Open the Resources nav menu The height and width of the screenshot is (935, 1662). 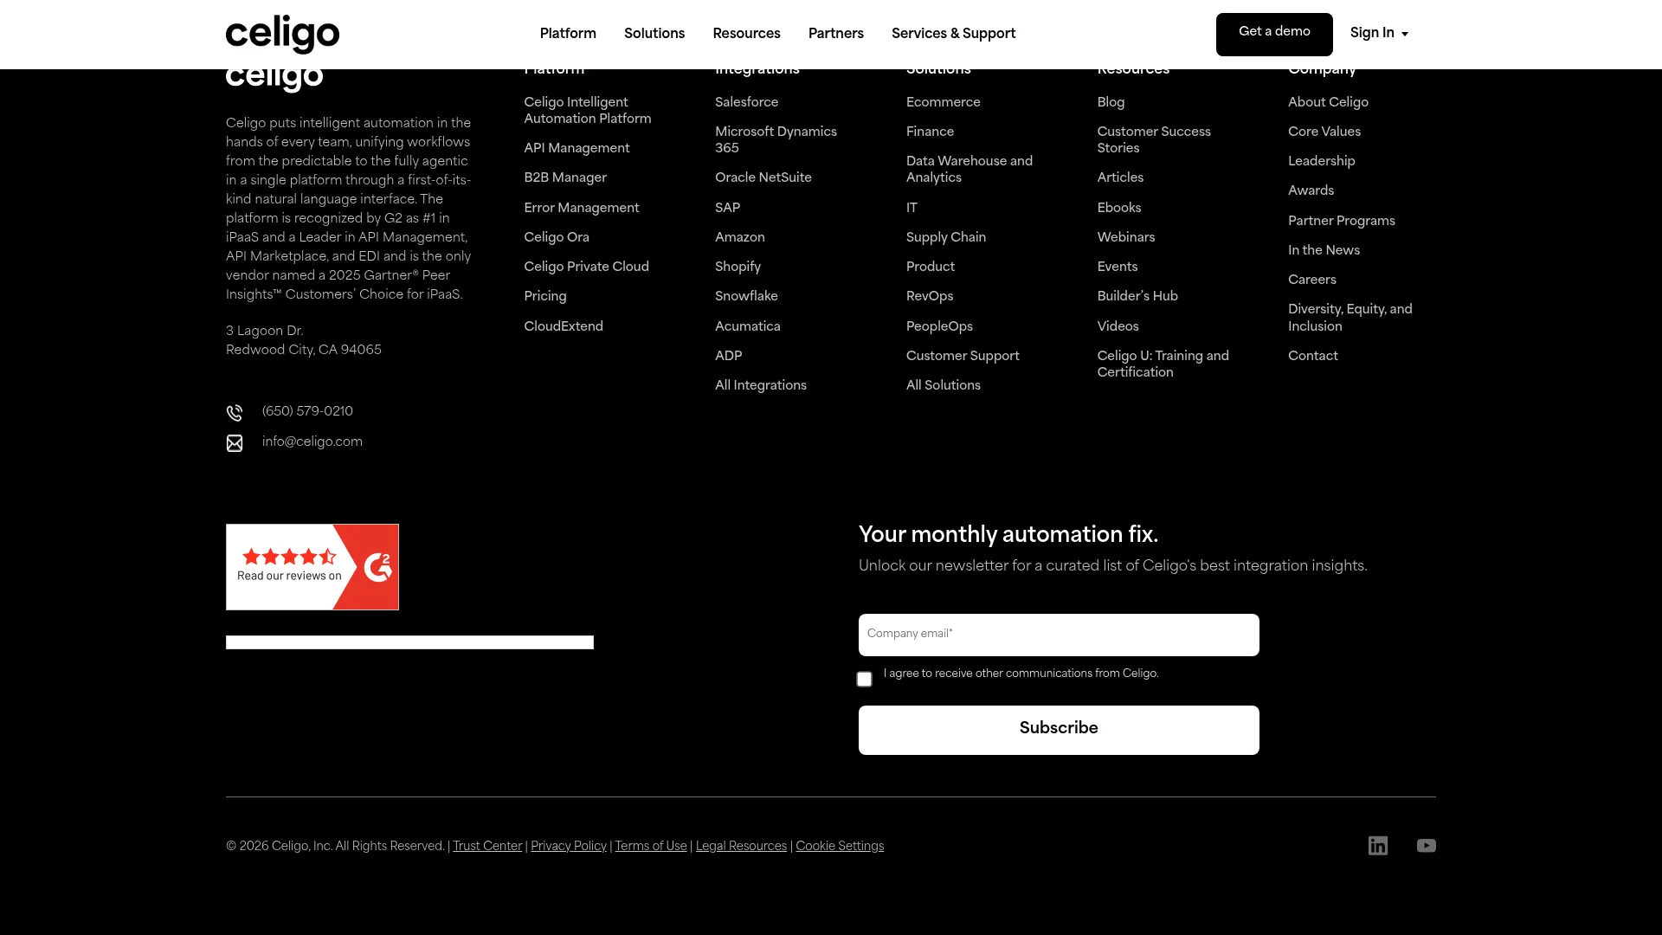[746, 34]
